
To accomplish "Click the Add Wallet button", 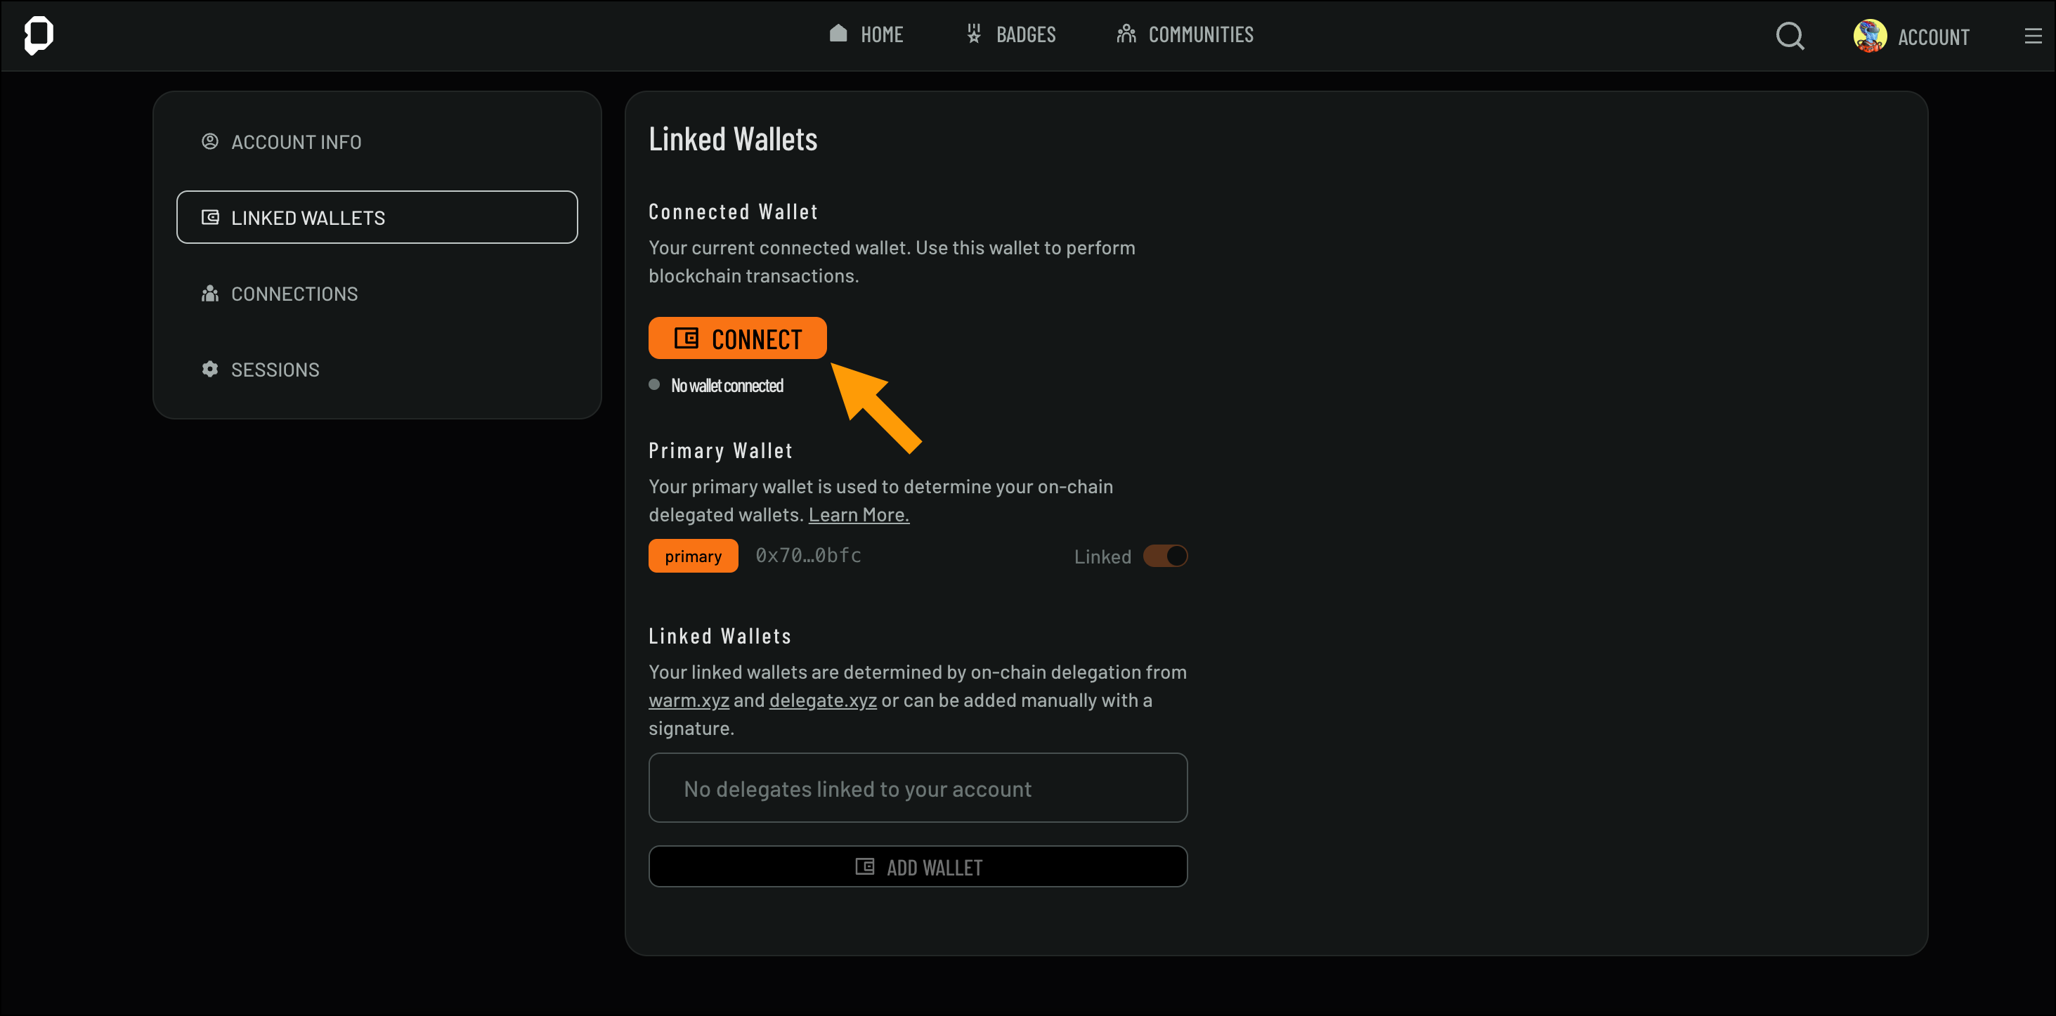I will click(917, 866).
